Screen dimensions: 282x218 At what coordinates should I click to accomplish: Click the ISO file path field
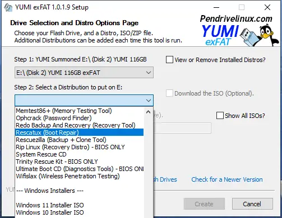[182, 128]
